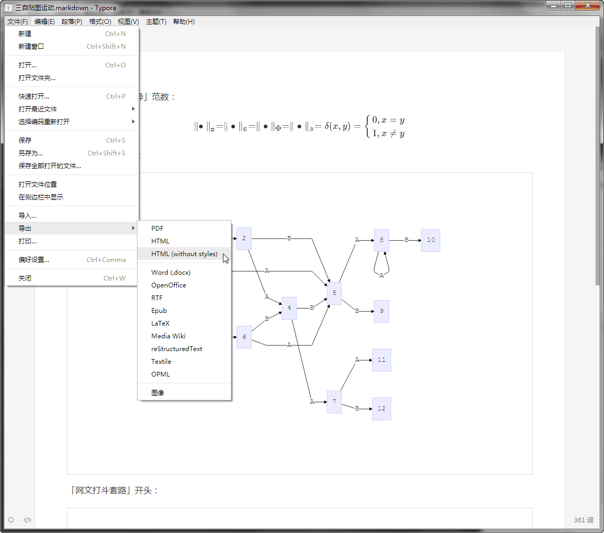
Task: Choose 打开文件位置
Action: click(x=72, y=185)
